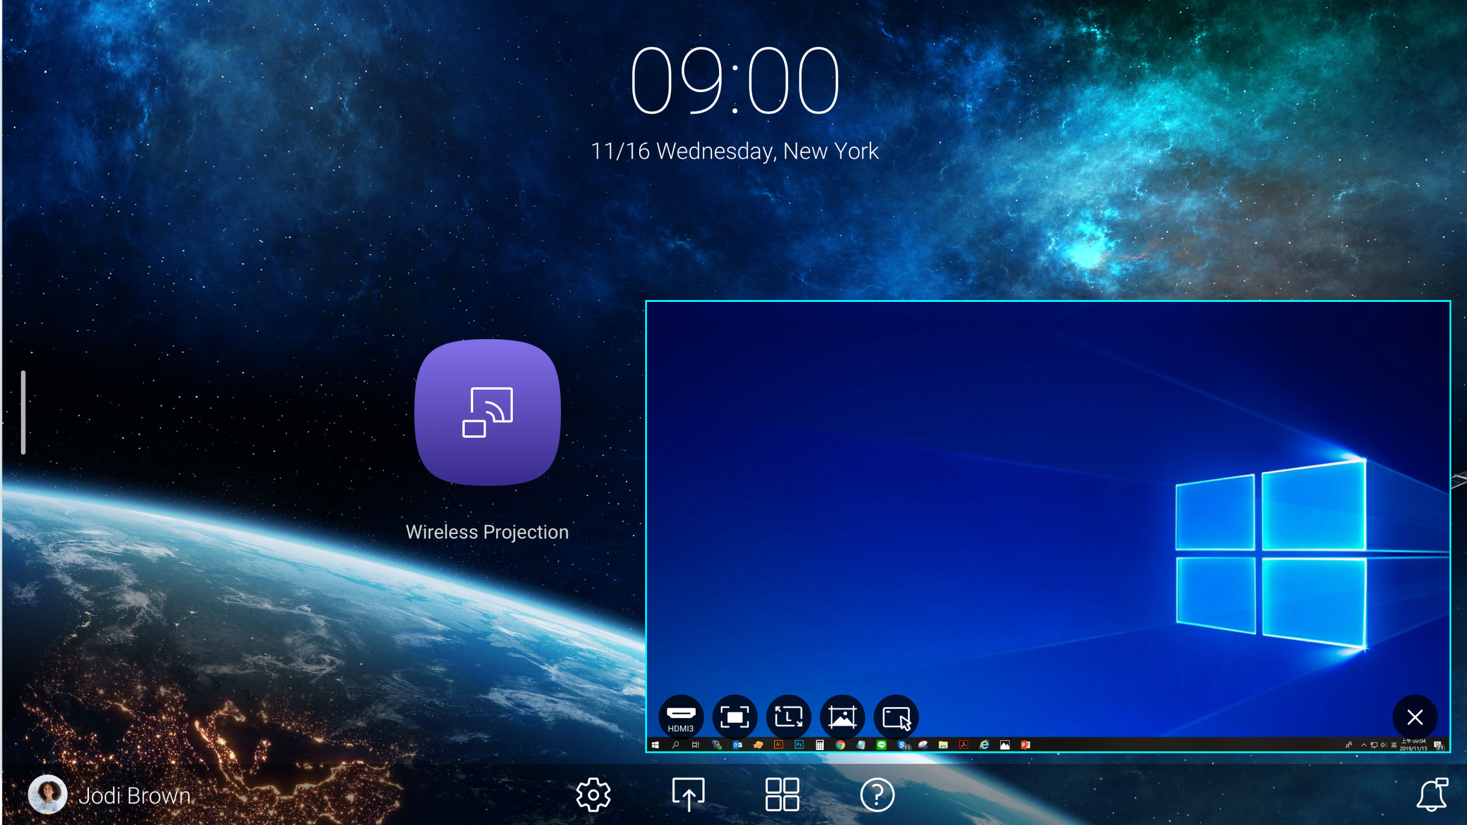Click Jodi Brown's profile avatar
Viewport: 1467px width, 825px height.
[x=47, y=794]
